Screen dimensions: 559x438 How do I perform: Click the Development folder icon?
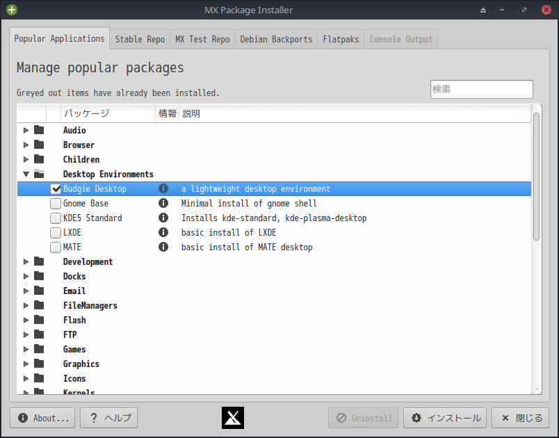click(39, 261)
